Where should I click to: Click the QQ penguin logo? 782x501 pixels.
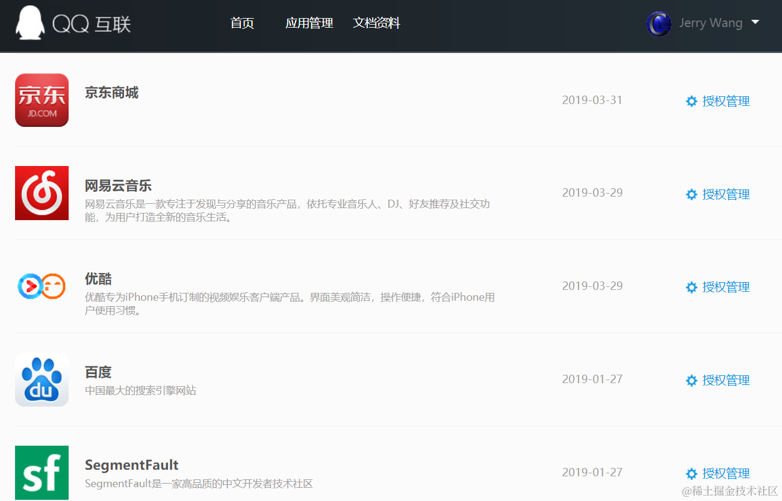(x=29, y=23)
